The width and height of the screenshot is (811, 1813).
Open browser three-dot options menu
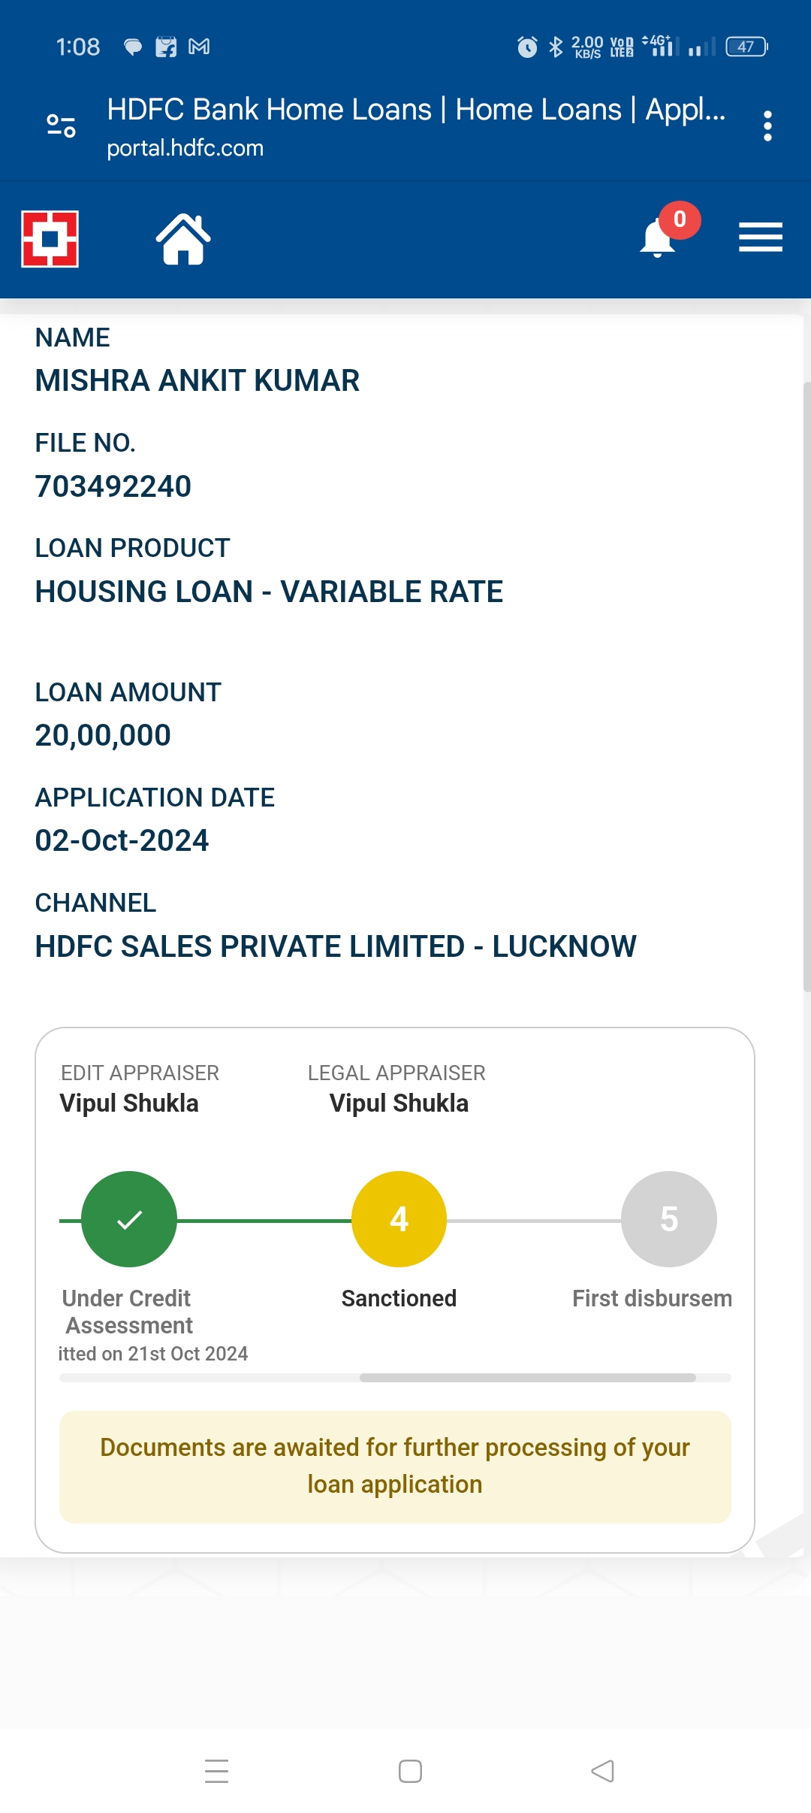click(x=767, y=126)
